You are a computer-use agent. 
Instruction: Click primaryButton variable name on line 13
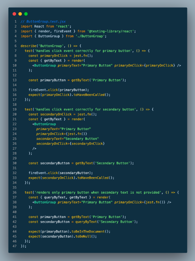click(x=53, y=80)
